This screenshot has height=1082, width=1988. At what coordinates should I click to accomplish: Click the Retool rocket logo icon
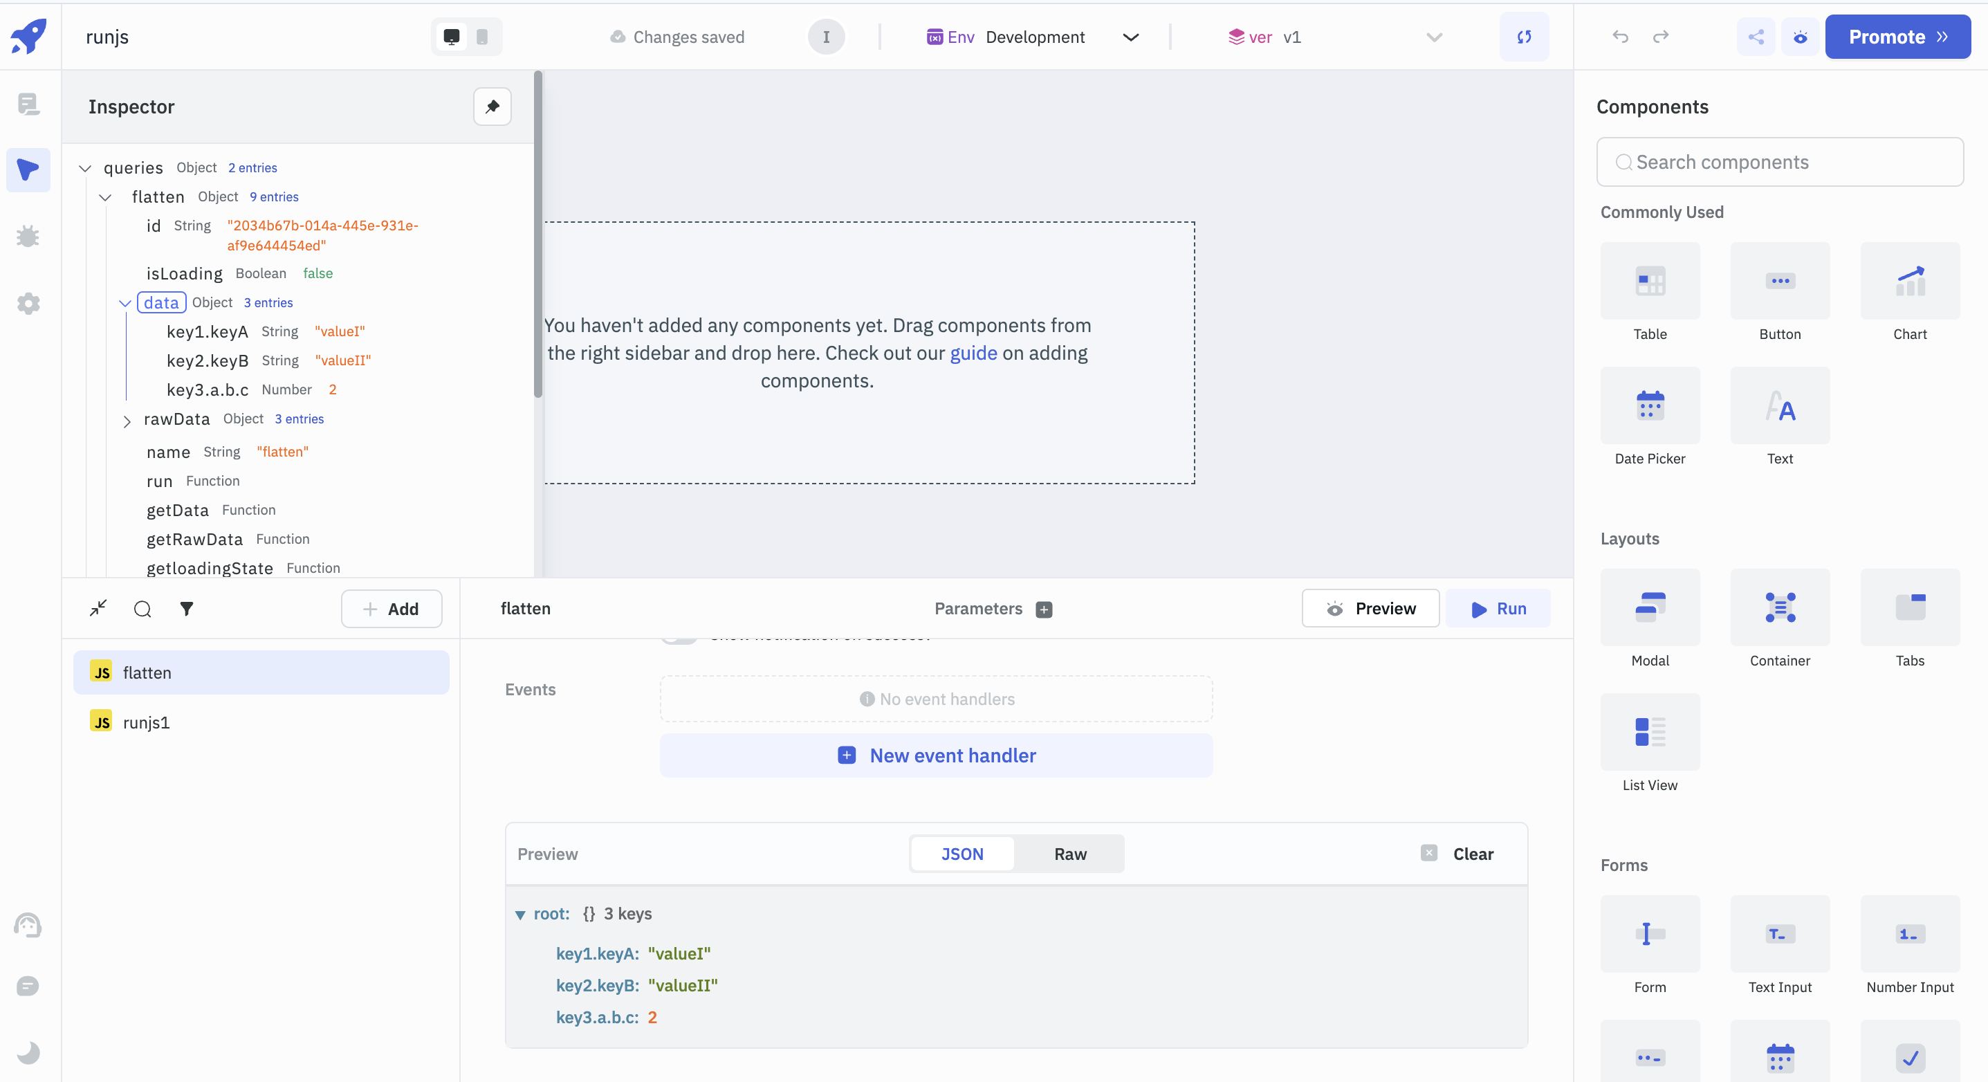click(x=30, y=36)
